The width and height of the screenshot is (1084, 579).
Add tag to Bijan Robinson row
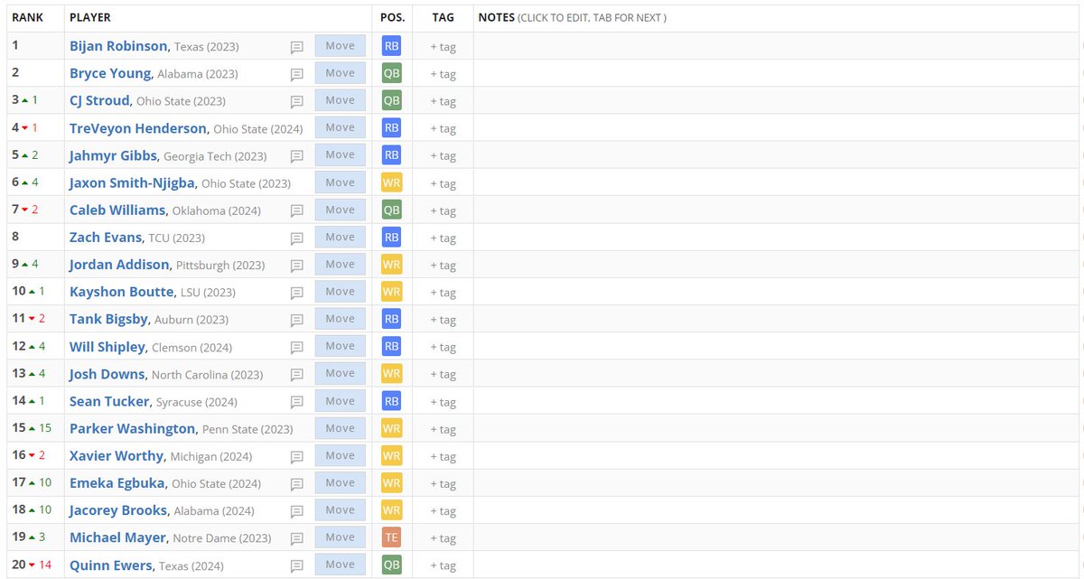click(443, 47)
